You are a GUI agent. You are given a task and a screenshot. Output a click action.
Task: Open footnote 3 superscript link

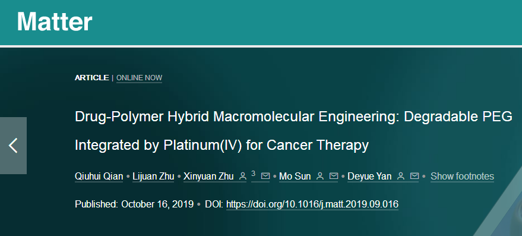(254, 174)
